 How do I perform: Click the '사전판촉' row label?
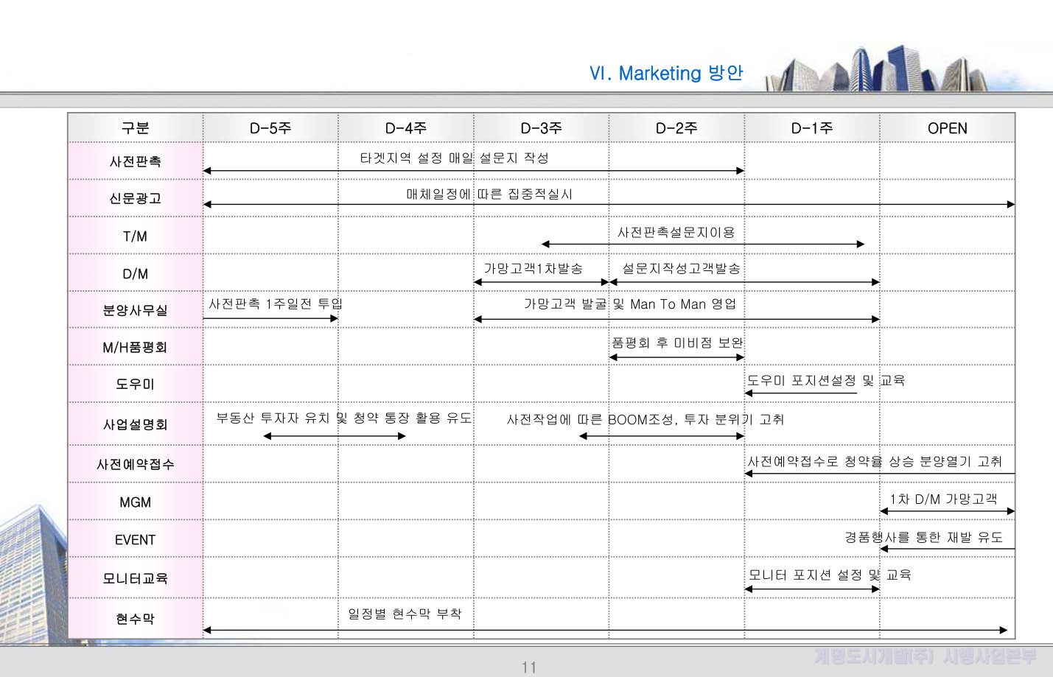tap(136, 161)
